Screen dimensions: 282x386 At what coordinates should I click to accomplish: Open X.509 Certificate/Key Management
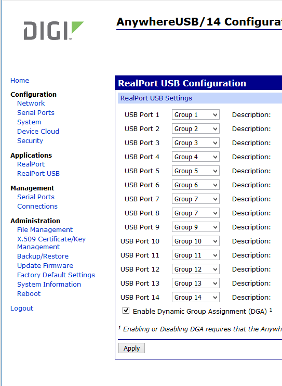[51, 243]
